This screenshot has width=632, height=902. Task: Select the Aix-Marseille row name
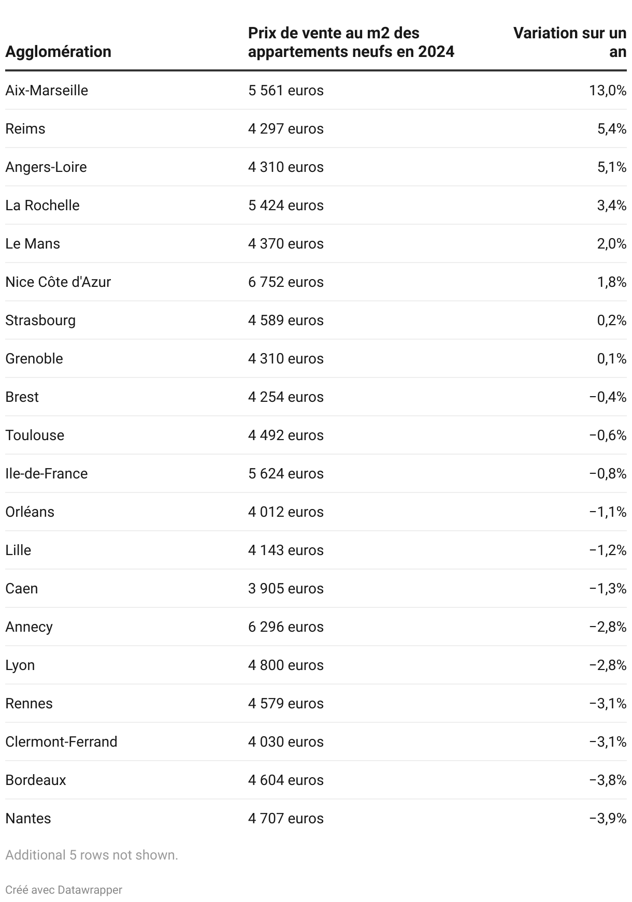[47, 91]
